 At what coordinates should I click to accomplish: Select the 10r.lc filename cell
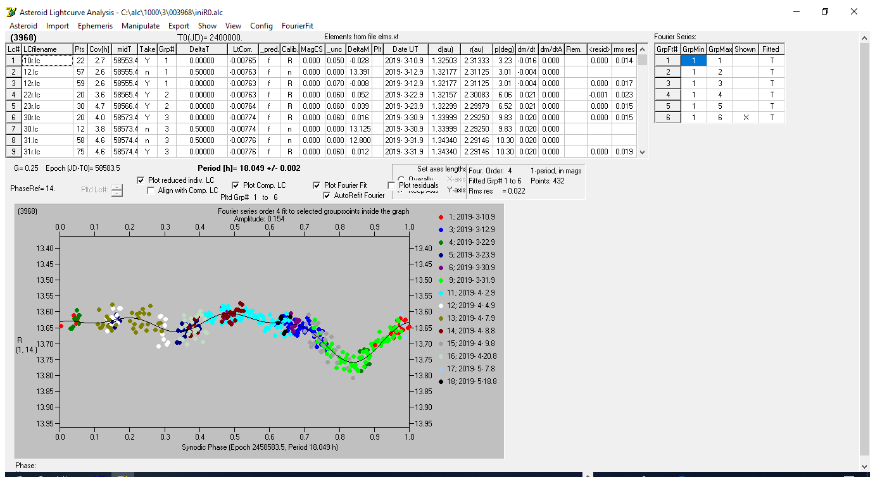pyautogui.click(x=47, y=60)
